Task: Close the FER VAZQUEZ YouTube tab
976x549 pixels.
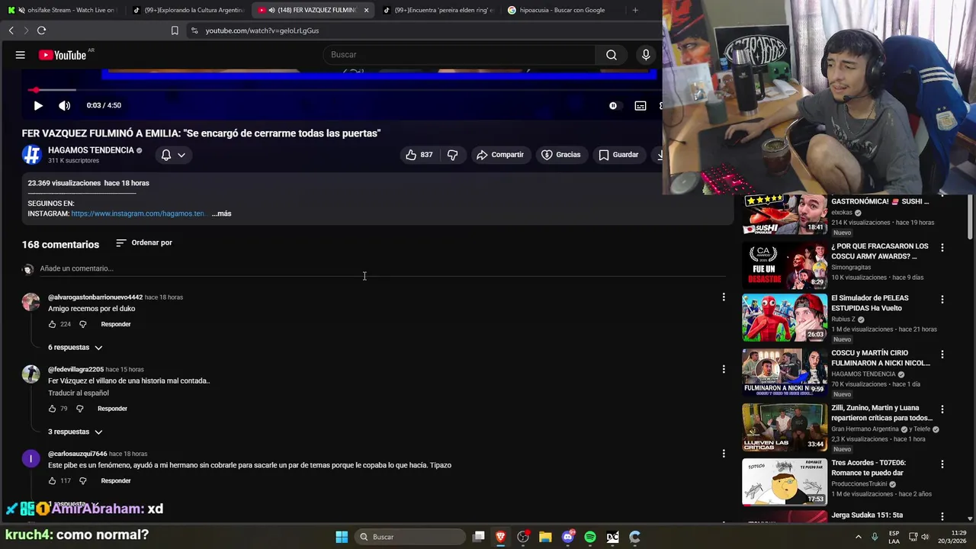Action: tap(366, 10)
